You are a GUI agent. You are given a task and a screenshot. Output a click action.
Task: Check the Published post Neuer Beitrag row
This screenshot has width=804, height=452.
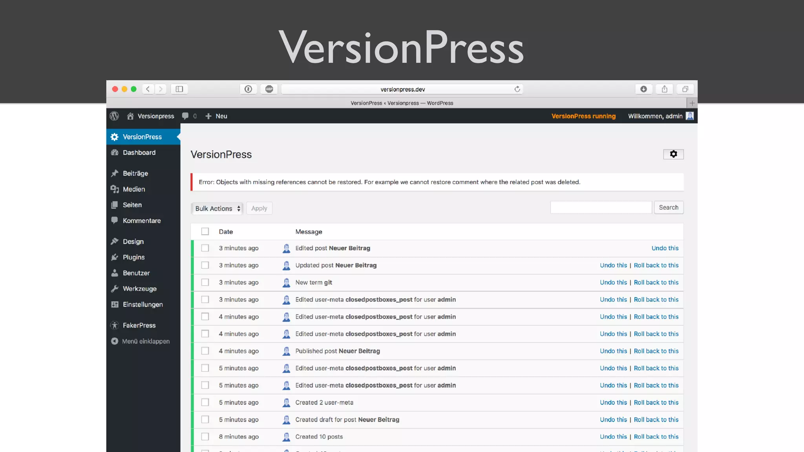click(205, 351)
